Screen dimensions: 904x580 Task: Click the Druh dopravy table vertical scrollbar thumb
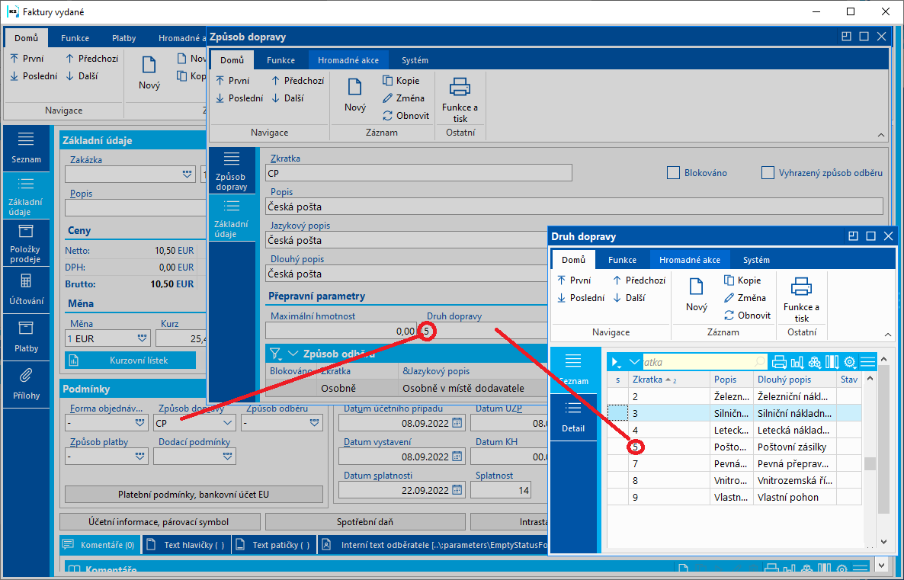click(870, 463)
